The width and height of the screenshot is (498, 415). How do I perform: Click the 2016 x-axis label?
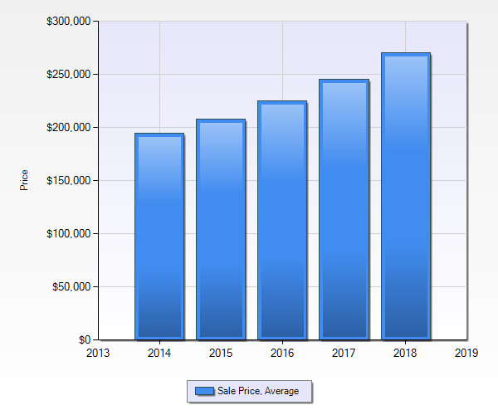point(282,353)
